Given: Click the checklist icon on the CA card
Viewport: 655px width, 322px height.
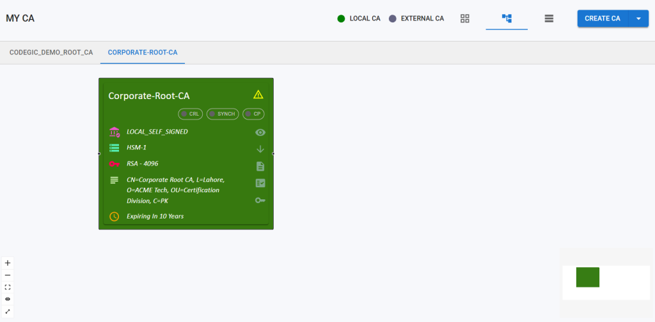Looking at the screenshot, I should tap(260, 183).
